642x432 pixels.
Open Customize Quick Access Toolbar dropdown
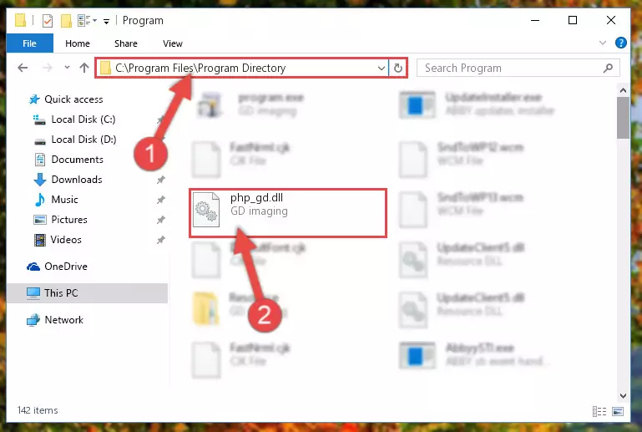pyautogui.click(x=107, y=22)
